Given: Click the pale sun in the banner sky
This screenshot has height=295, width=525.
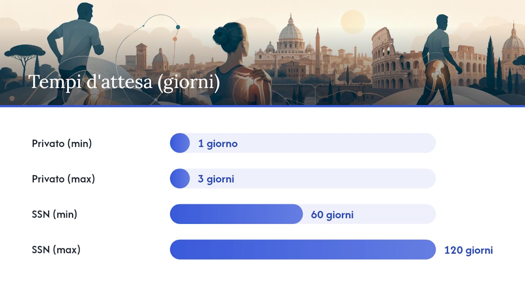Looking at the screenshot, I should [353, 22].
